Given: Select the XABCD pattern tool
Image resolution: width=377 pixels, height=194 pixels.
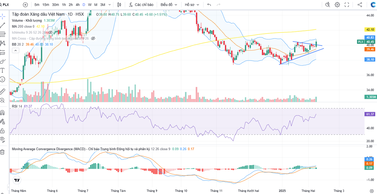Looking at the screenshot, I should (2, 43).
